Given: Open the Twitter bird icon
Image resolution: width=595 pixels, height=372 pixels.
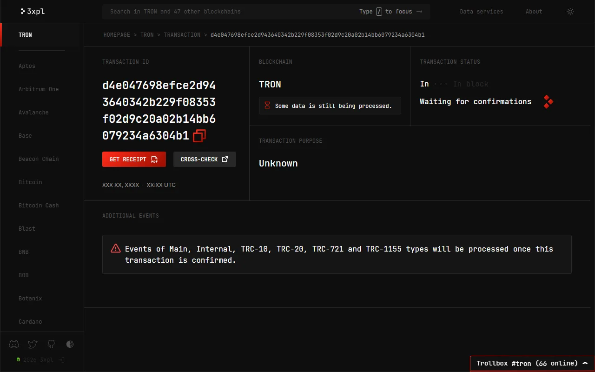Looking at the screenshot, I should tap(33, 344).
